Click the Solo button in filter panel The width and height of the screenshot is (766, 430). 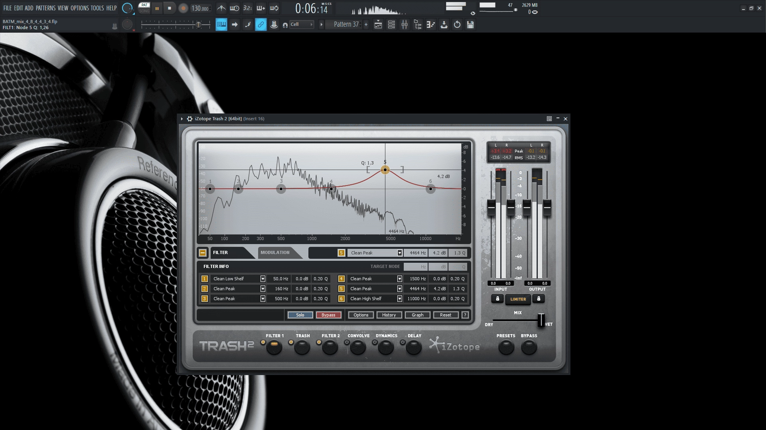tap(300, 315)
